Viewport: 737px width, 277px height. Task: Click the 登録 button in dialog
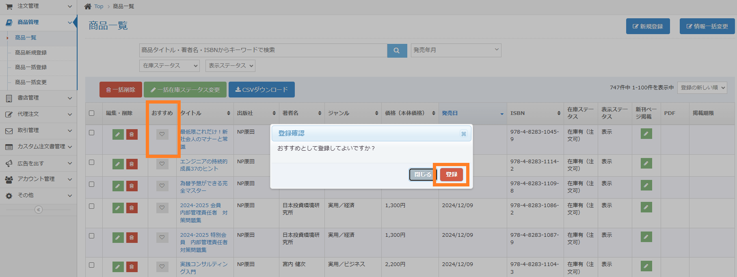pyautogui.click(x=452, y=174)
